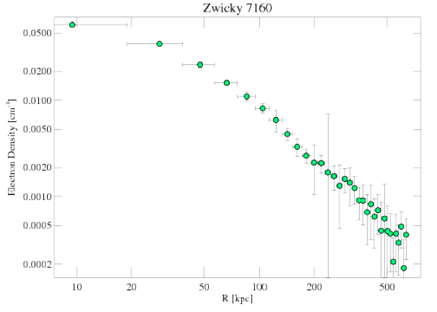Click the 0.0200 y-axis tick label

tap(38, 71)
